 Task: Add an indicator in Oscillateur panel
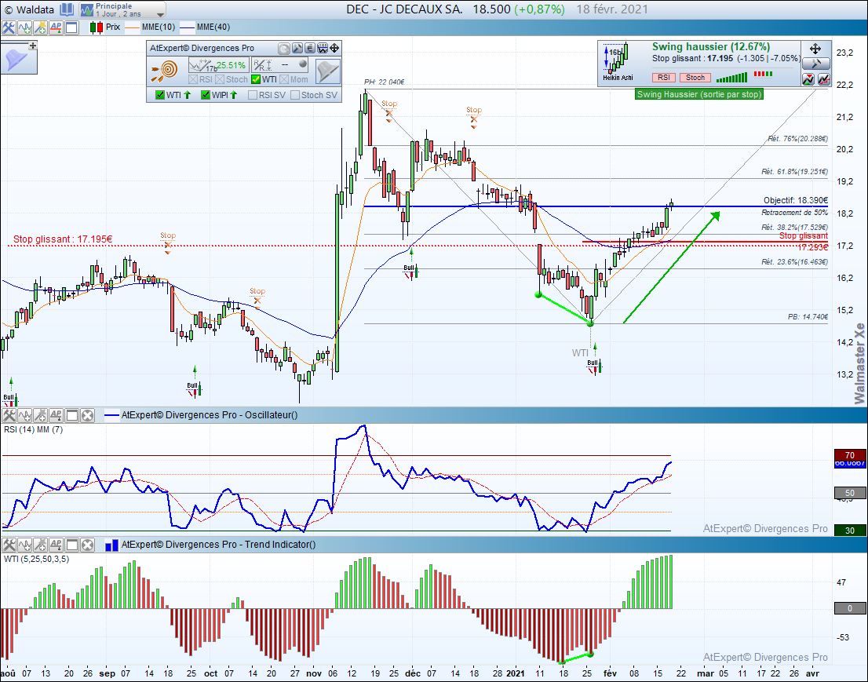click(x=24, y=415)
